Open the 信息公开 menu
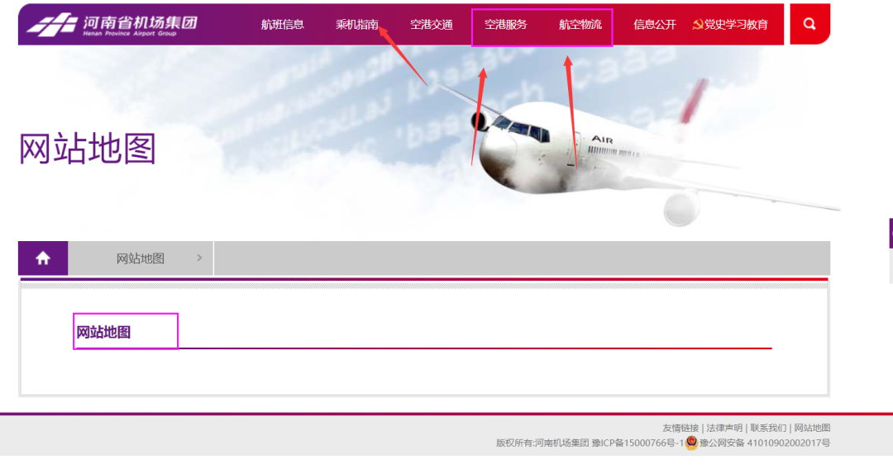Screen dimensions: 893x469 pyautogui.click(x=655, y=25)
